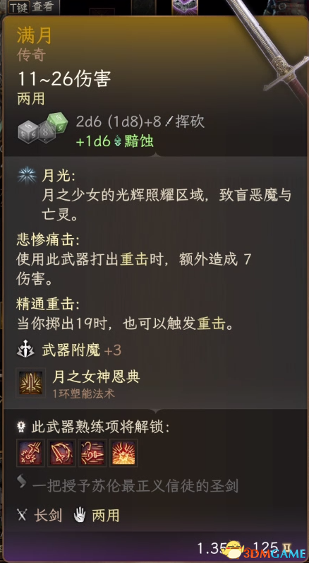Click the 月之女神恩典 spell name

click(x=96, y=377)
